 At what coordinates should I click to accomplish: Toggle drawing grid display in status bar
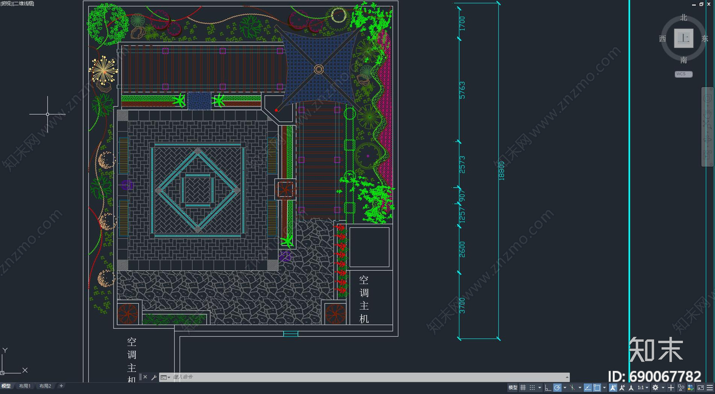[x=523, y=387]
